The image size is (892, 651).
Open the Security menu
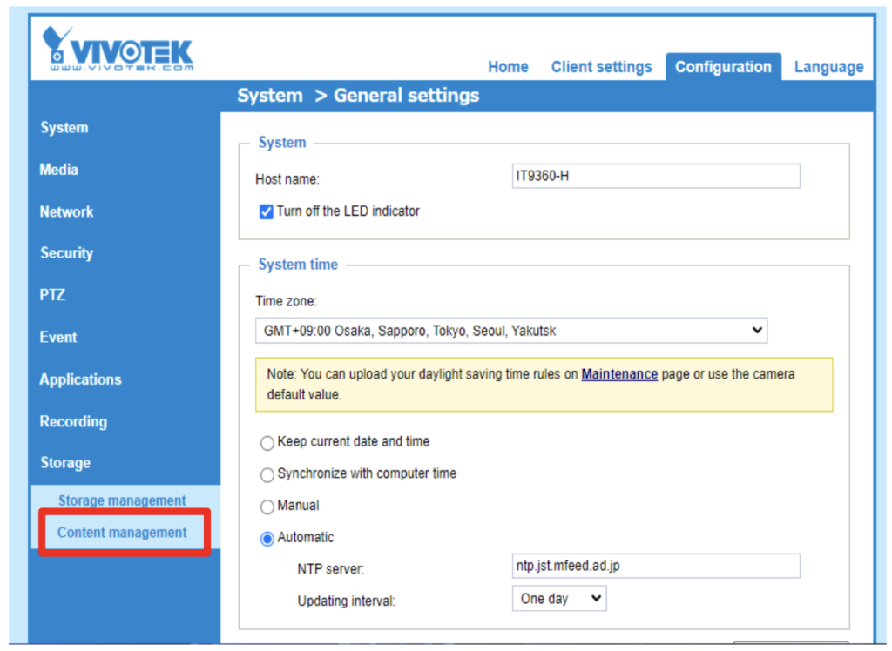[x=66, y=253]
